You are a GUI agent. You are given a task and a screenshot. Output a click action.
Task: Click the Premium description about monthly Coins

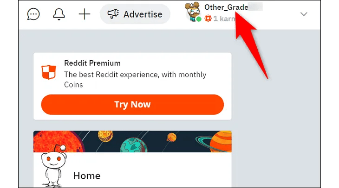(x=135, y=80)
